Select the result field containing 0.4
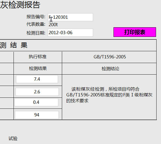 [x=36, y=102]
